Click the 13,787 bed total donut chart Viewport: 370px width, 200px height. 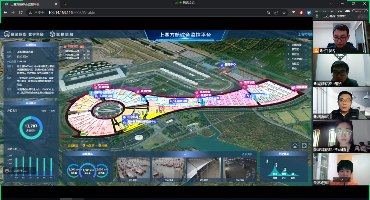click(31, 128)
